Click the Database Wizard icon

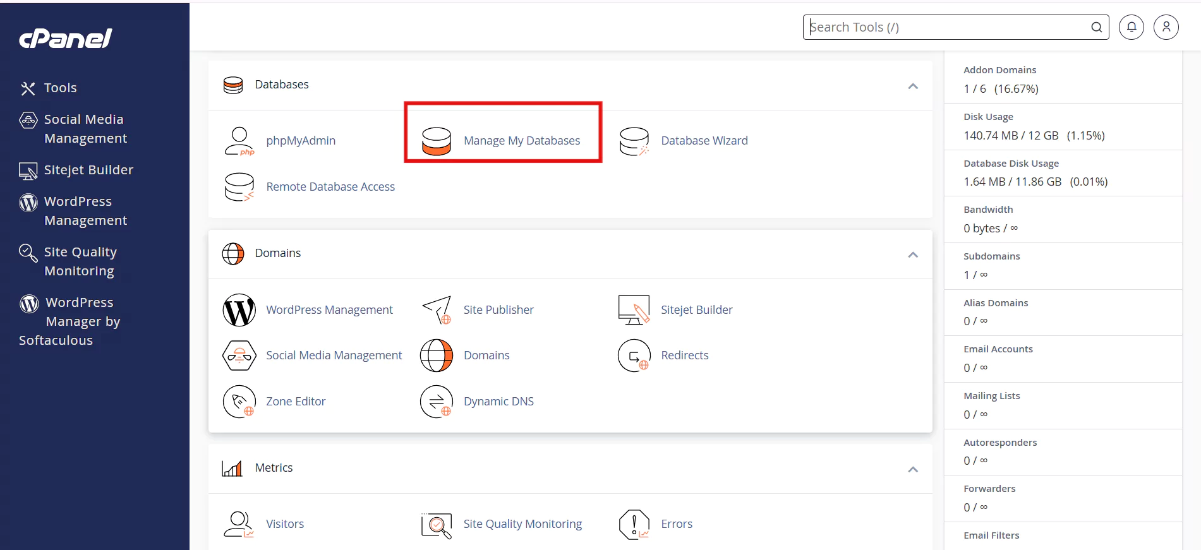pos(634,141)
